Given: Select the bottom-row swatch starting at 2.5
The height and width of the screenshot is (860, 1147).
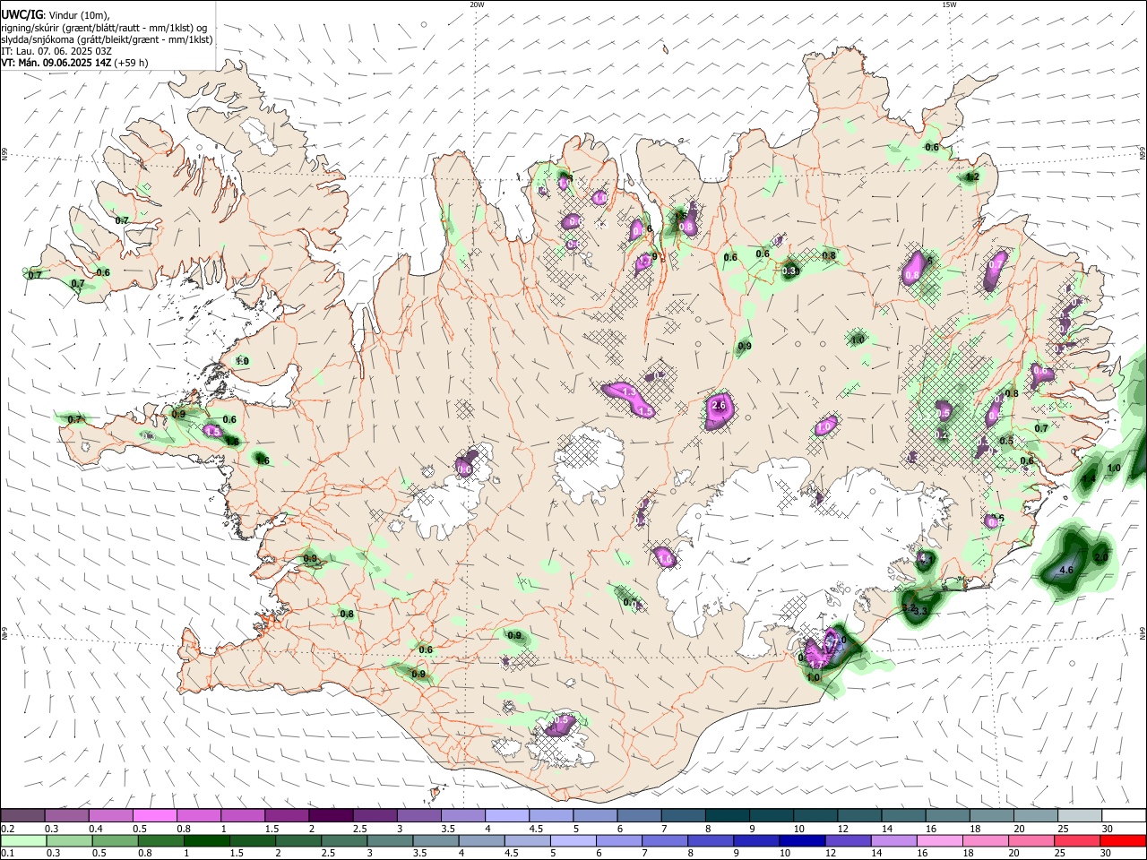Looking at the screenshot, I should pos(344,840).
